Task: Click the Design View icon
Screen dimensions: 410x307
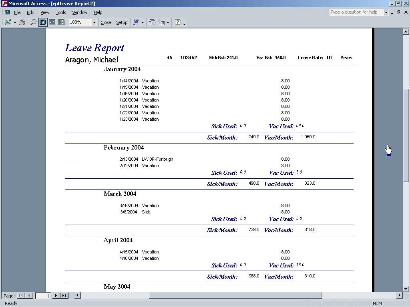Action: coord(8,22)
